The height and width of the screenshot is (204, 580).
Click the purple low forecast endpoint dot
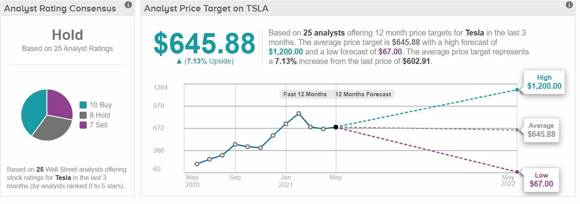[517, 172]
